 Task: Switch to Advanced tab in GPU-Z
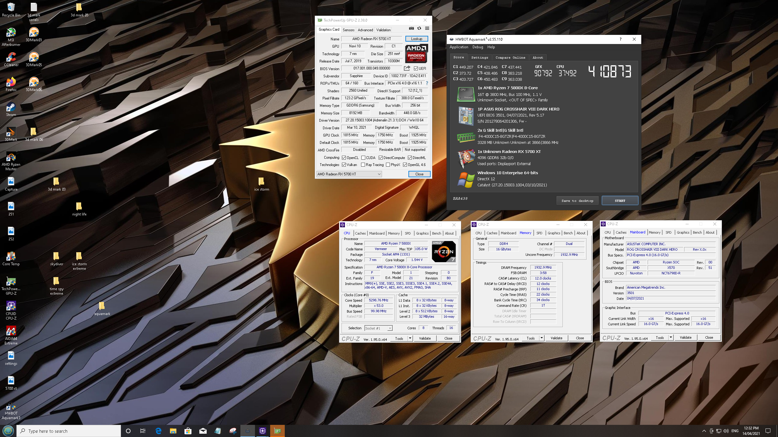(365, 30)
